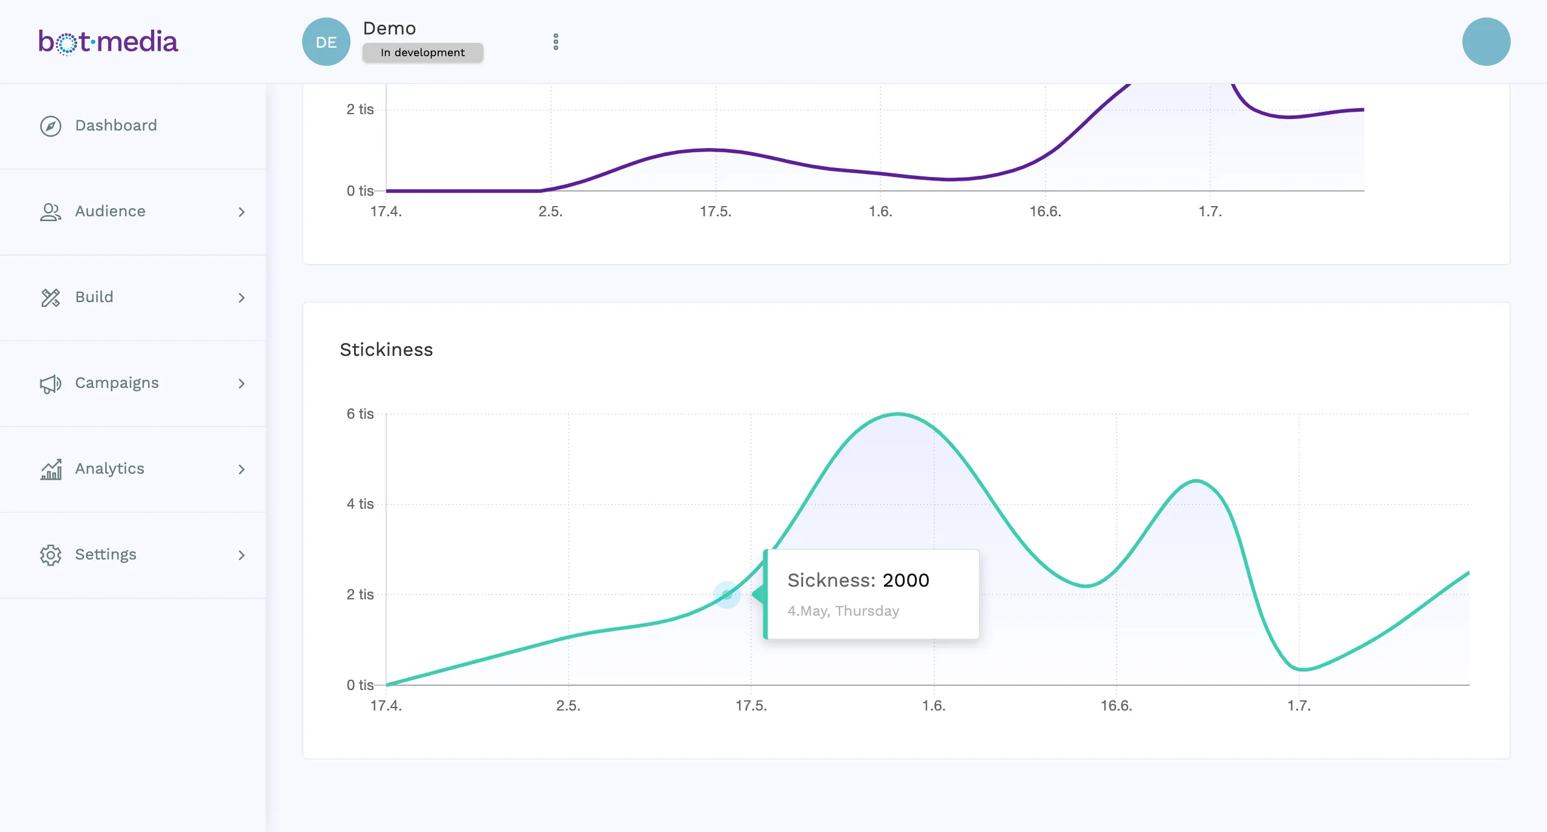Click the Campaigns megaphone icon
Image resolution: width=1547 pixels, height=832 pixels.
[51, 384]
